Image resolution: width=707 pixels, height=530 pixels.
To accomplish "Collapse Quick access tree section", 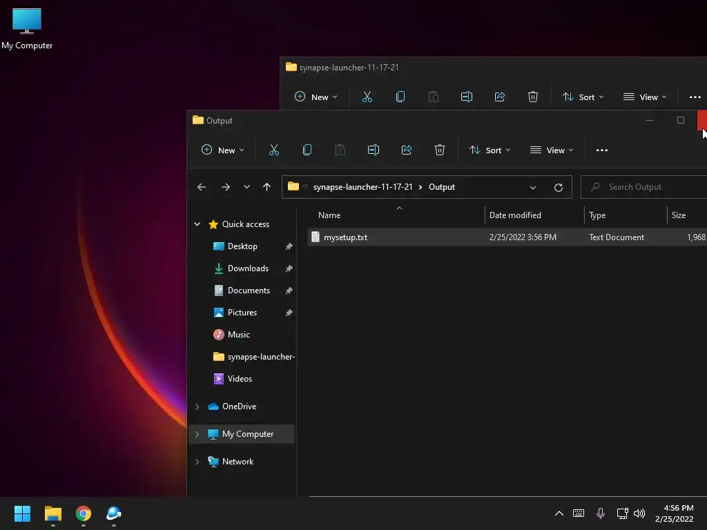I will tap(197, 224).
